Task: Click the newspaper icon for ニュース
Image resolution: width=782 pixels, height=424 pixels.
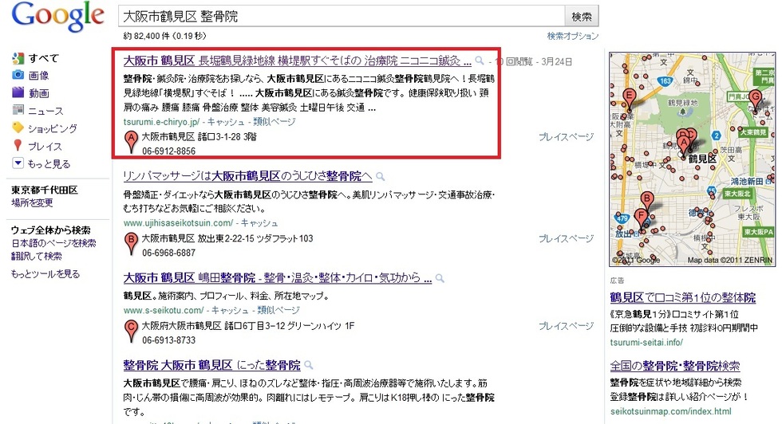Action: coord(18,110)
